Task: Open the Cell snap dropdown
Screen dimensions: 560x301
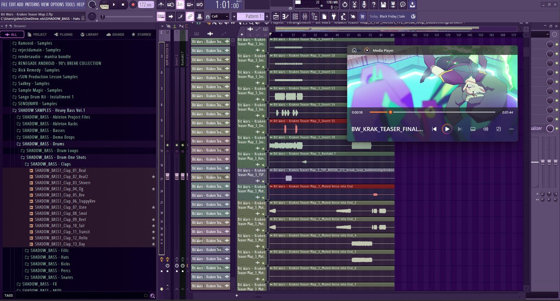Action: point(220,17)
